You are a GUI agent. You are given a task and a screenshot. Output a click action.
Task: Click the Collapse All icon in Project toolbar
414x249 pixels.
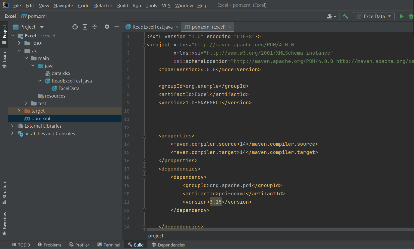(x=95, y=27)
